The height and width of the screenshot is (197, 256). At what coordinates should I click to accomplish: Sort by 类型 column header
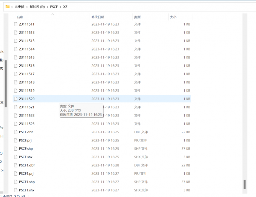137,17
